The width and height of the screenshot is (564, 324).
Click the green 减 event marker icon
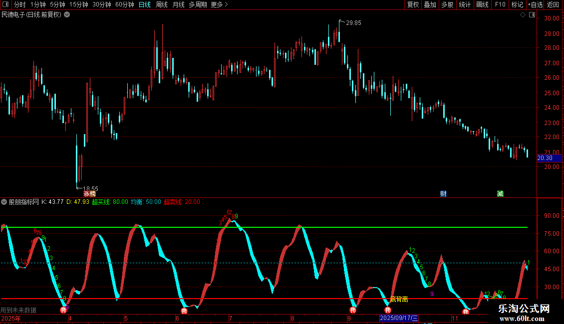coord(500,193)
